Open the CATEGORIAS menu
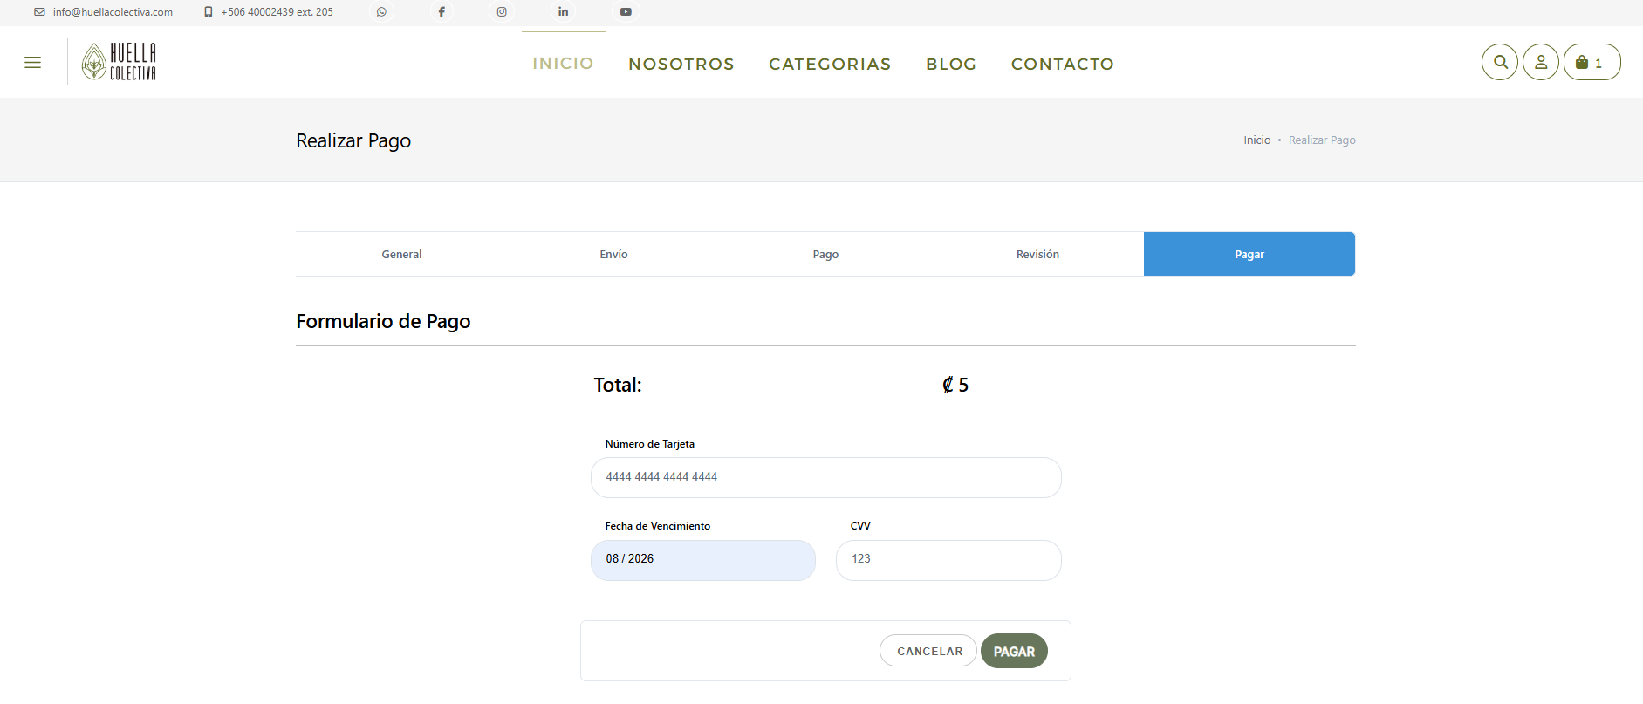 [x=830, y=64]
